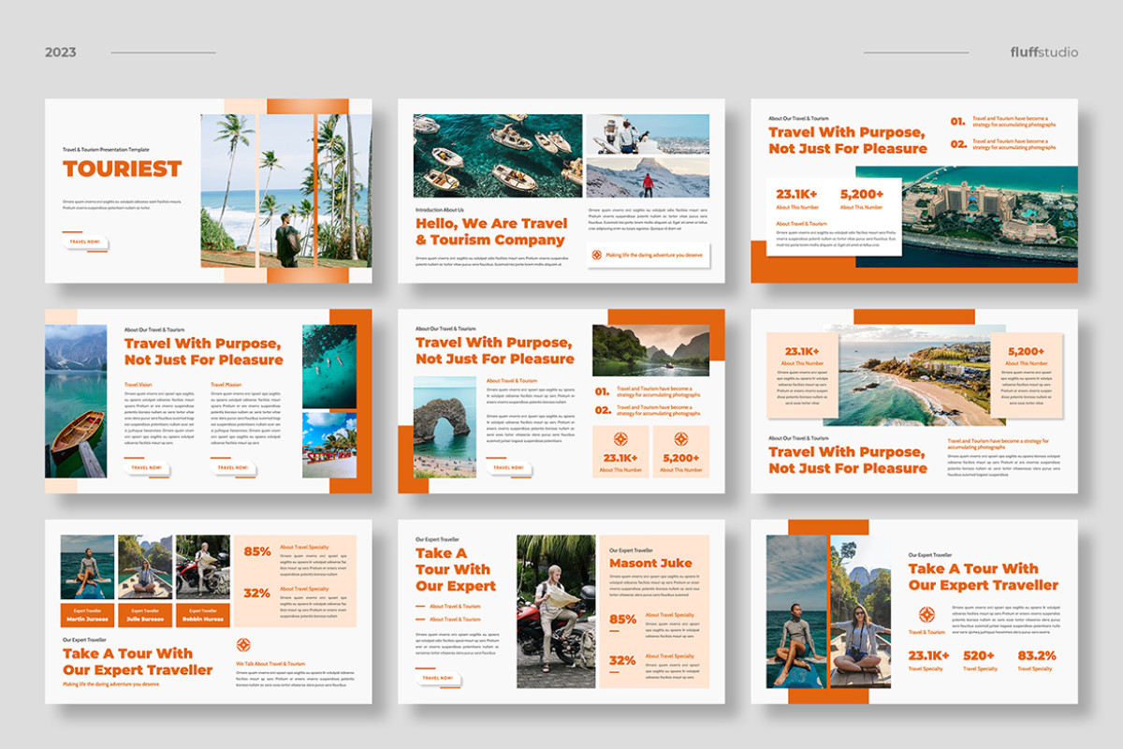This screenshot has width=1123, height=749.
Task: Click the wooden boat on lake photo
Action: click(x=76, y=402)
